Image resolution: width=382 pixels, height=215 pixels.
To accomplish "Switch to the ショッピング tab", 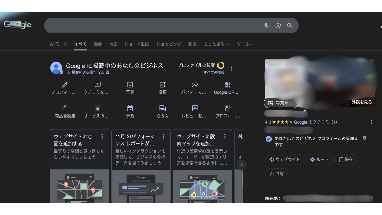I will point(169,44).
